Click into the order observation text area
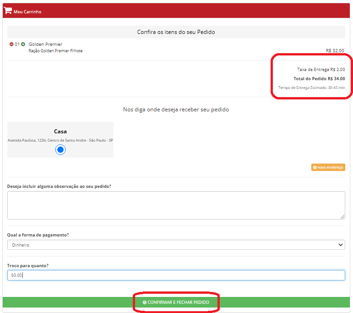This screenshot has width=353, height=313. pos(176,205)
